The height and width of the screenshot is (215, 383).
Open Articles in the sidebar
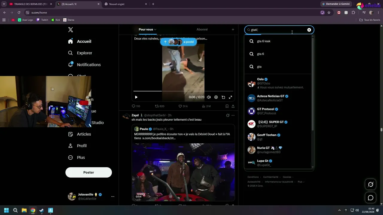[x=80, y=134]
